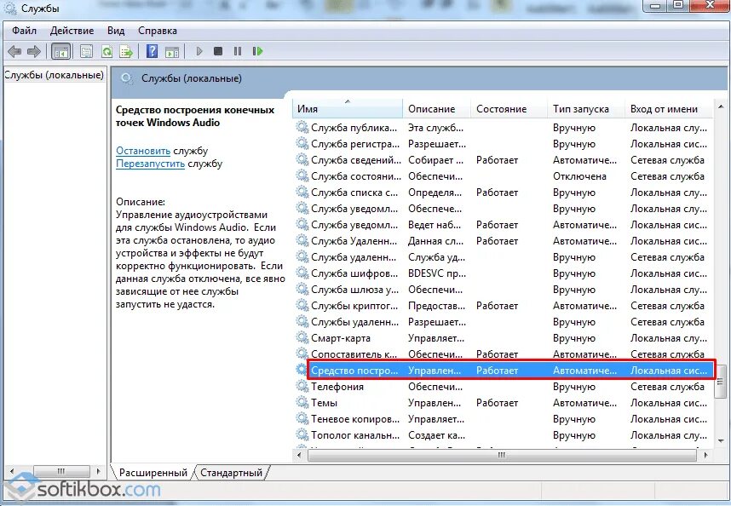Open the Properties toolbar icon
Image resolution: width=731 pixels, height=506 pixels.
(86, 51)
